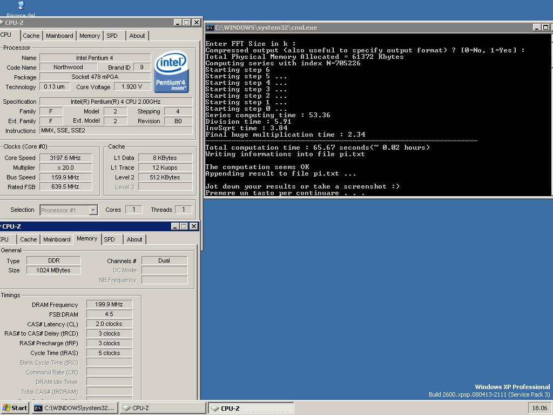
Task: Click the Windows Start button
Action: click(15, 408)
